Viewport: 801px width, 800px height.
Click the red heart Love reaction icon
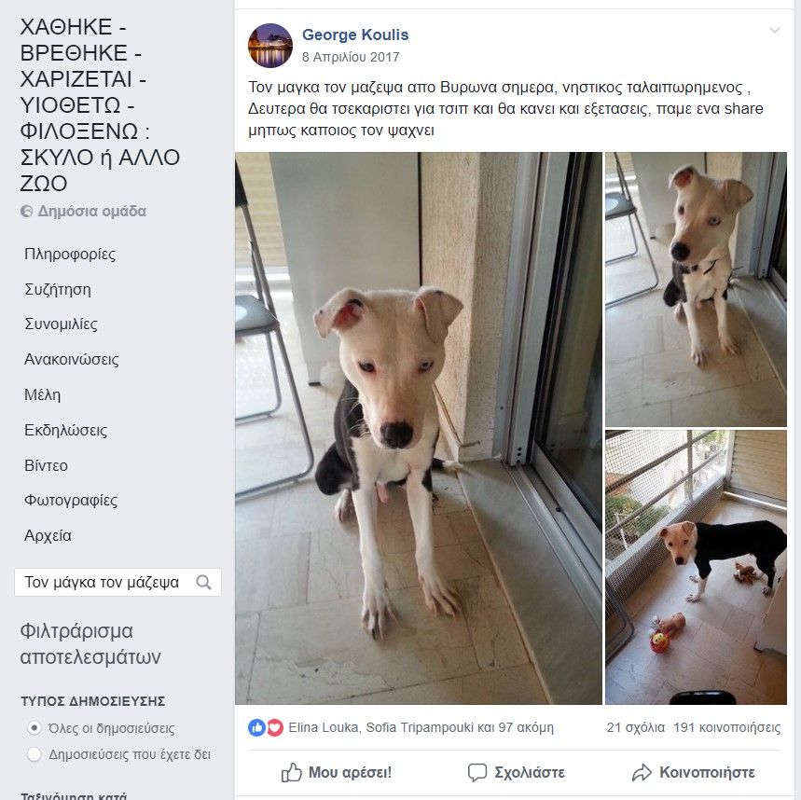[275, 727]
